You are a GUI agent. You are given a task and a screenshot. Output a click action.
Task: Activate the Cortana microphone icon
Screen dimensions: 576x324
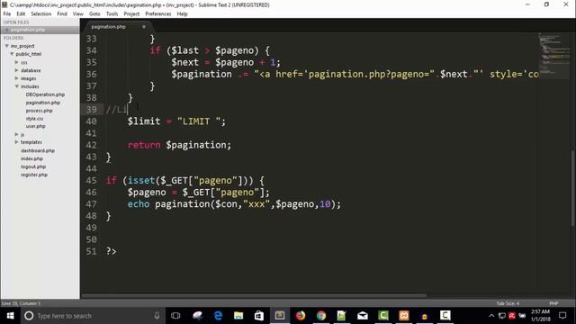tap(157, 316)
